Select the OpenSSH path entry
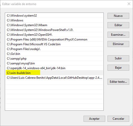Image resolution: width=133 pixels, height=126 pixels. [54, 35]
